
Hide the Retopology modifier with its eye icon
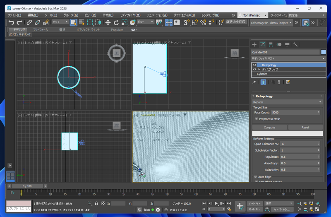[254, 65]
